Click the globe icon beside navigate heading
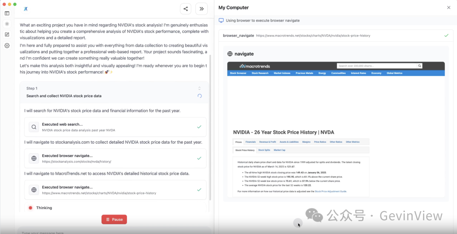Viewport: 457px width, 234px height. coord(230,54)
